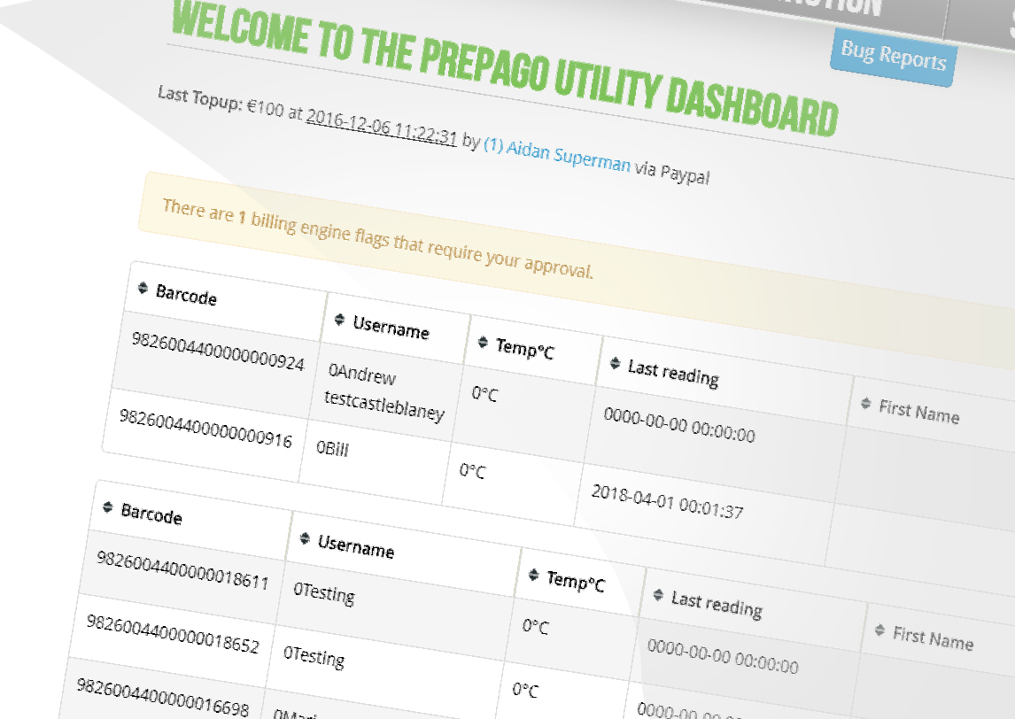The width and height of the screenshot is (1015, 719).
Task: Select the barcode ending in 0916
Action: click(205, 428)
